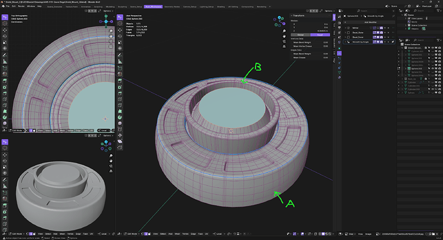443x240 pixels.
Task: Toggle Mirror modifier viewport display
Action: (x=378, y=28)
